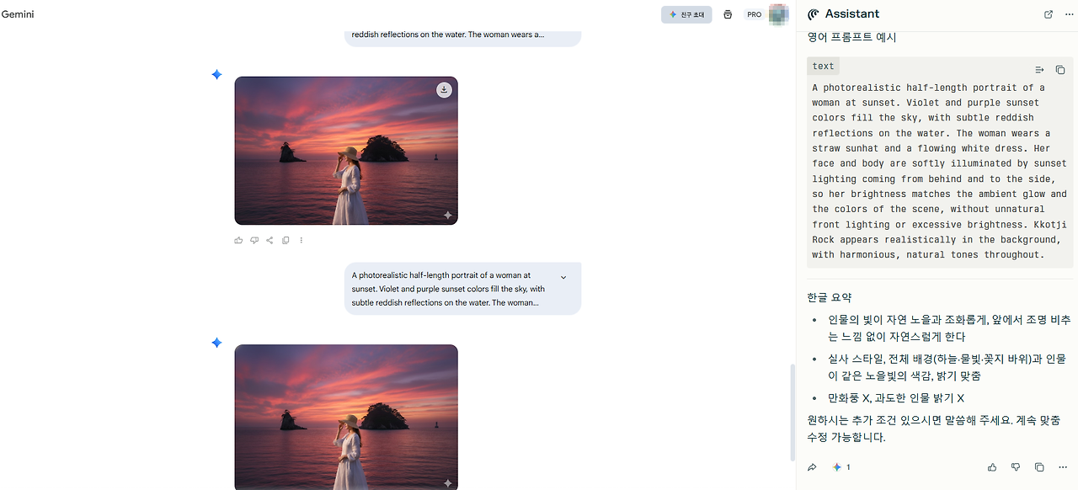Click bullet starting '실사 스타일, 전체 배경'
1078x490 pixels.
point(947,367)
